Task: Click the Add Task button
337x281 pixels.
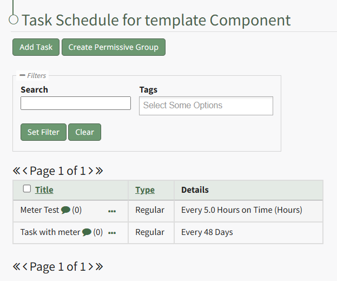Action: pyautogui.click(x=36, y=47)
